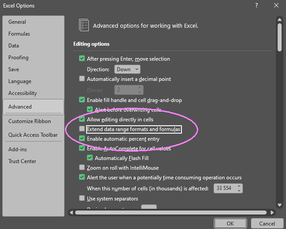Toggle Alert before overwriting cells
This screenshot has width=286, height=229.
point(90,109)
